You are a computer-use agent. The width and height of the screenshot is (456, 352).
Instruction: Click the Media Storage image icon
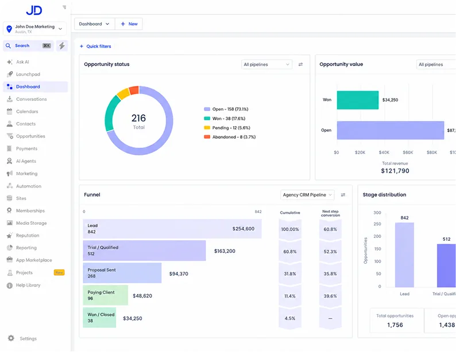click(x=10, y=223)
